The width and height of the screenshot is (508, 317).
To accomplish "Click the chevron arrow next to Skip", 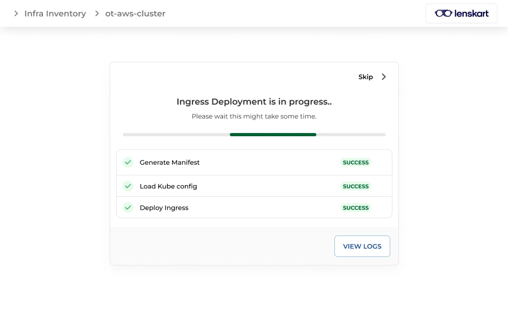I will [x=384, y=77].
